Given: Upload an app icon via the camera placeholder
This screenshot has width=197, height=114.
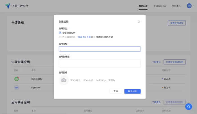Looking at the screenshot, I should coord(64,80).
